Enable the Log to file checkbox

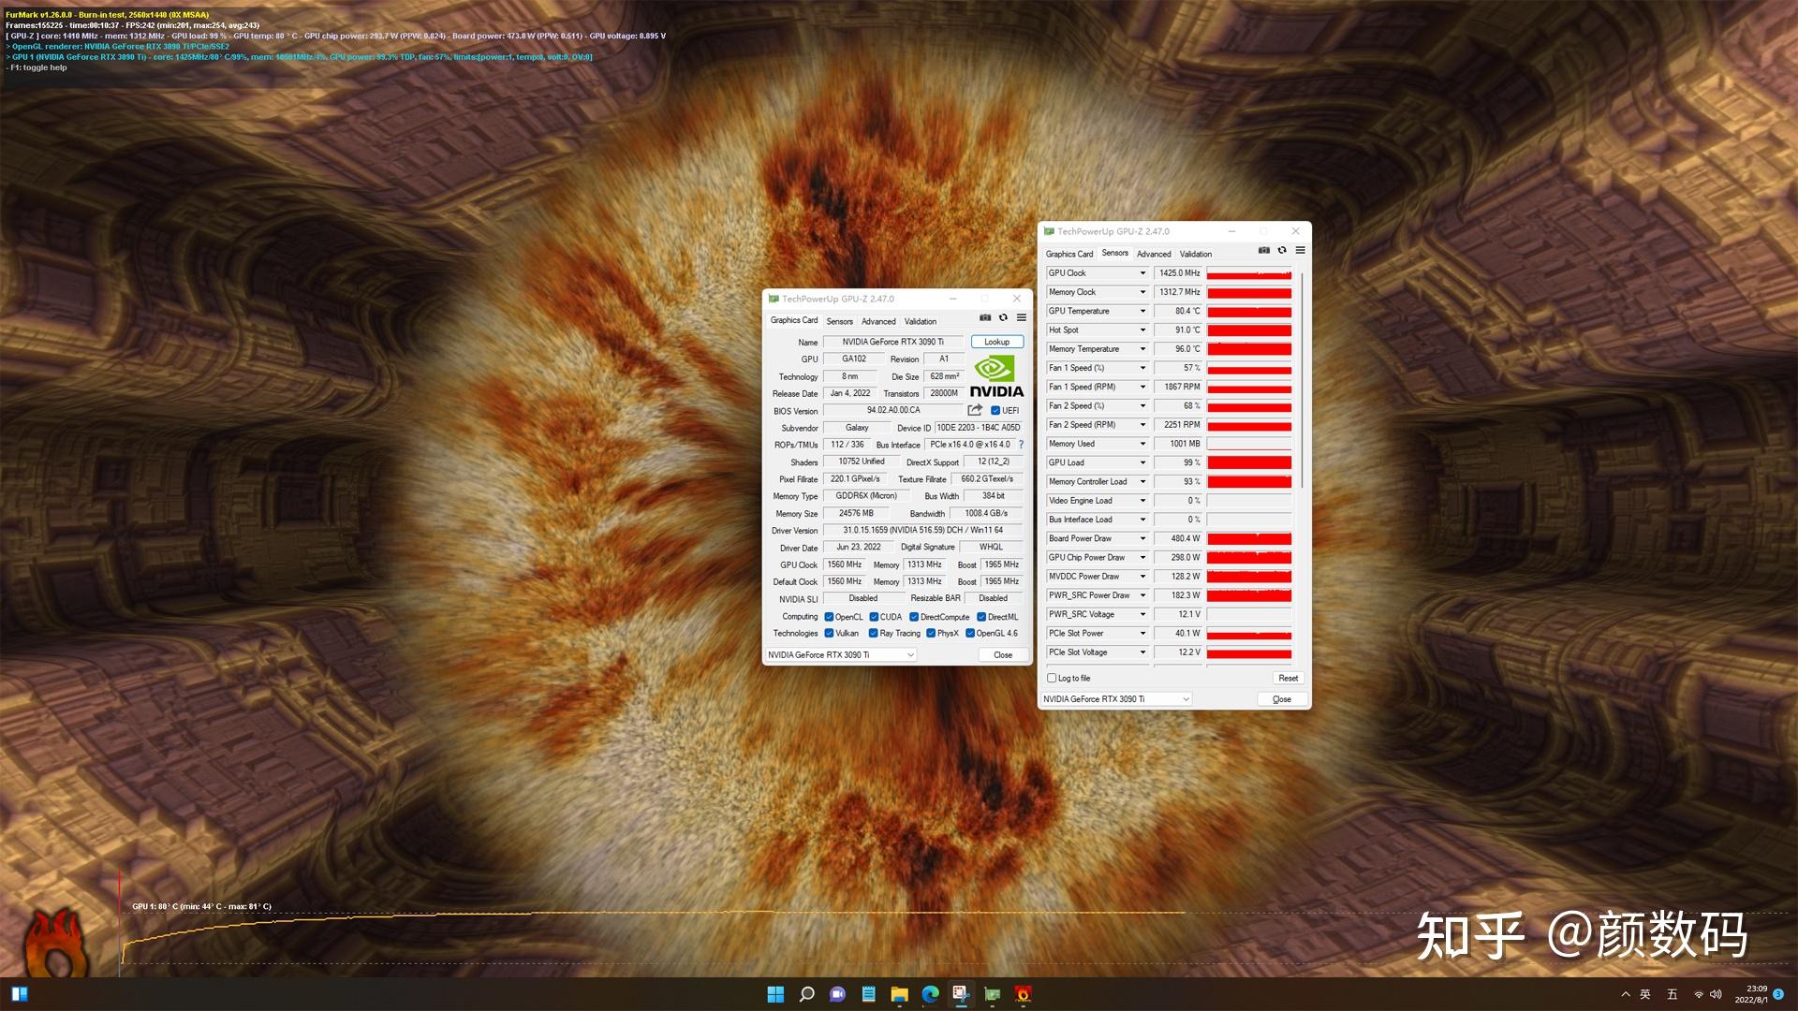1051,678
